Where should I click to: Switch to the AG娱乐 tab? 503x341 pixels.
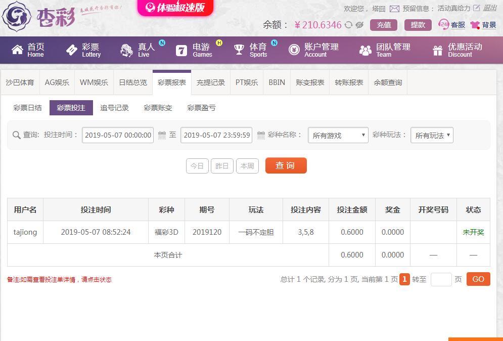pyautogui.click(x=57, y=82)
